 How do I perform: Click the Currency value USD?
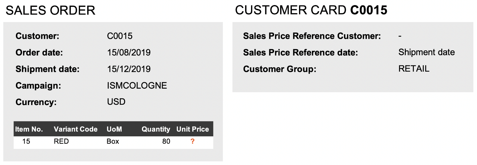click(x=116, y=102)
